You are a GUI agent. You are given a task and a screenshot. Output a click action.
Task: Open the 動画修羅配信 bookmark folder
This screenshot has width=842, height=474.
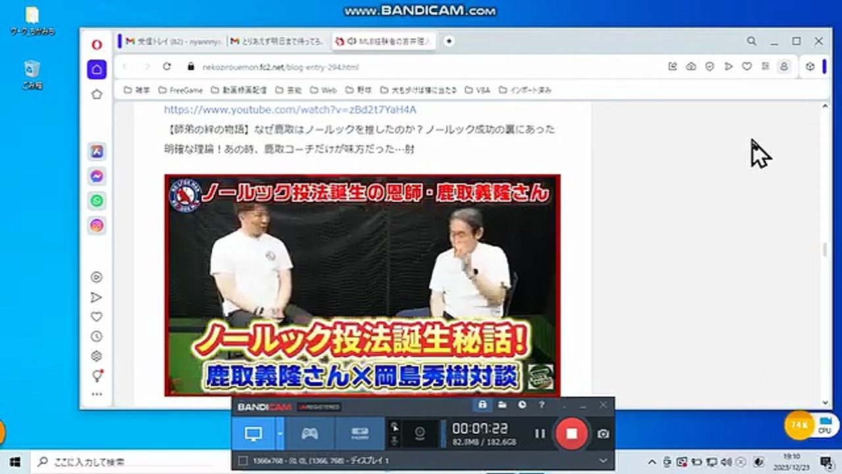tap(239, 90)
